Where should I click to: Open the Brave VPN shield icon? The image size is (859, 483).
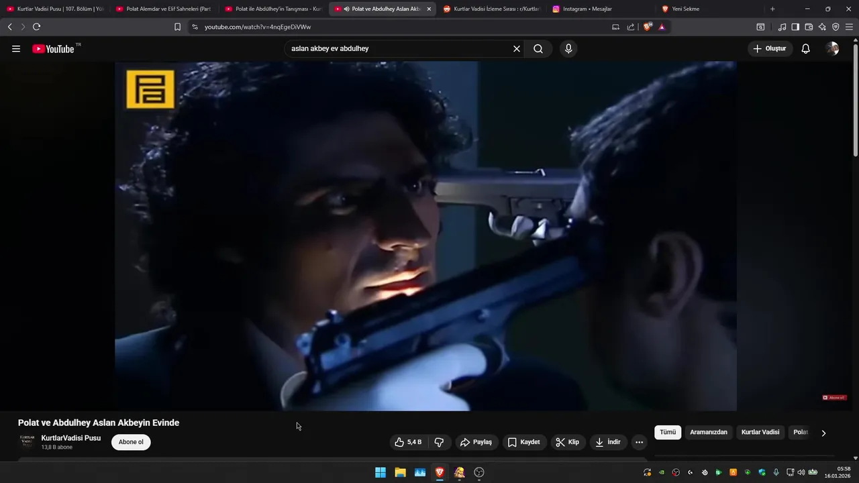tap(836, 27)
